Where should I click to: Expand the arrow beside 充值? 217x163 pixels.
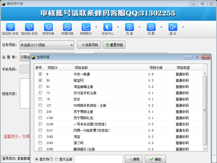coord(139,27)
